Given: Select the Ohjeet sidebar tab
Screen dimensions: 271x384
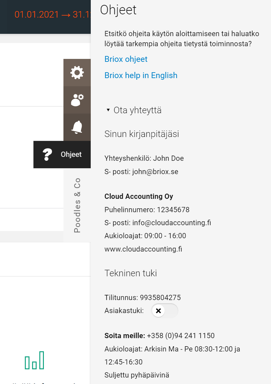Looking at the screenshot, I should 62,155.
